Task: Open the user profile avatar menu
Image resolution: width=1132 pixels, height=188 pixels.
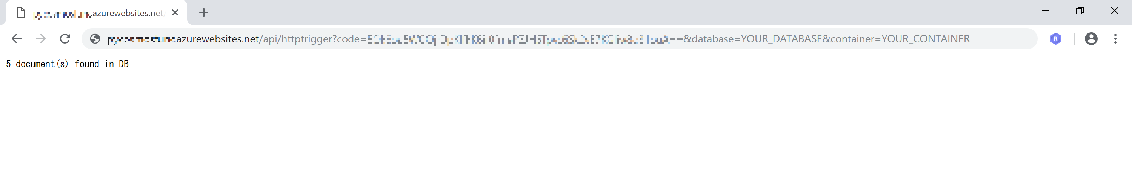Action: tap(1091, 39)
